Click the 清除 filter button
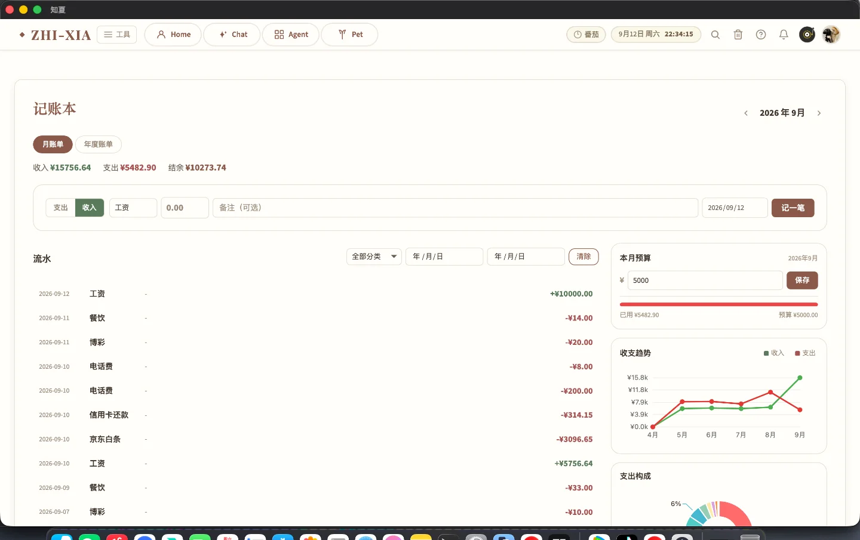The height and width of the screenshot is (540, 860). [x=583, y=257]
